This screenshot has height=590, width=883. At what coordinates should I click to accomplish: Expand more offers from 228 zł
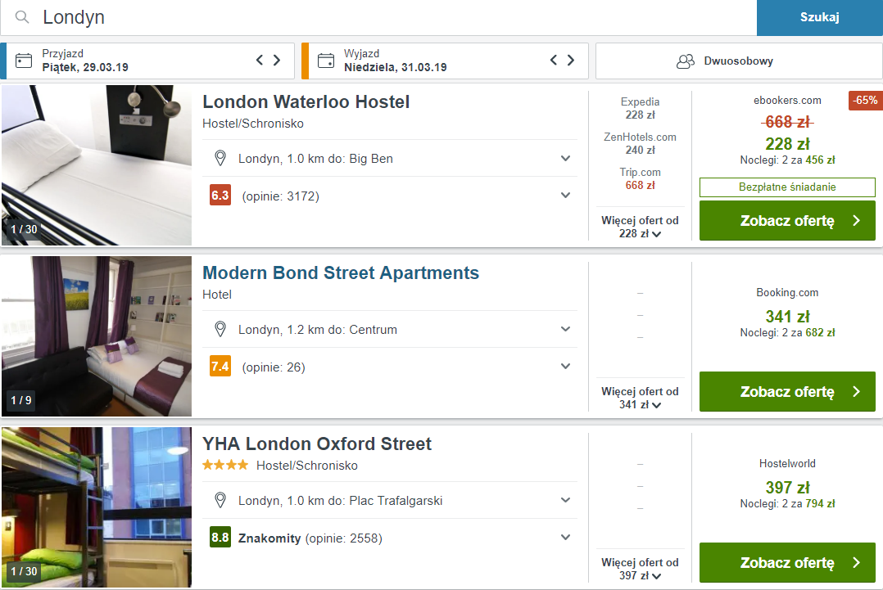(640, 227)
